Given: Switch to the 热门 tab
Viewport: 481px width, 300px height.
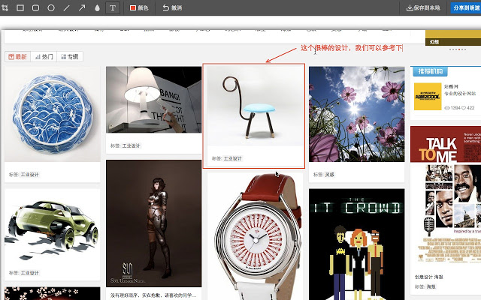Looking at the screenshot, I should click(44, 57).
